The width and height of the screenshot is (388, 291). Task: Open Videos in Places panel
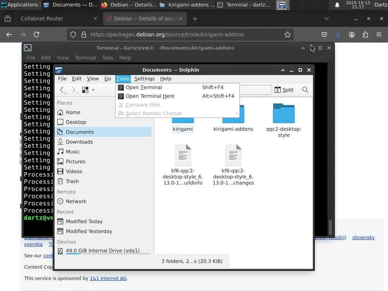point(103,172)
